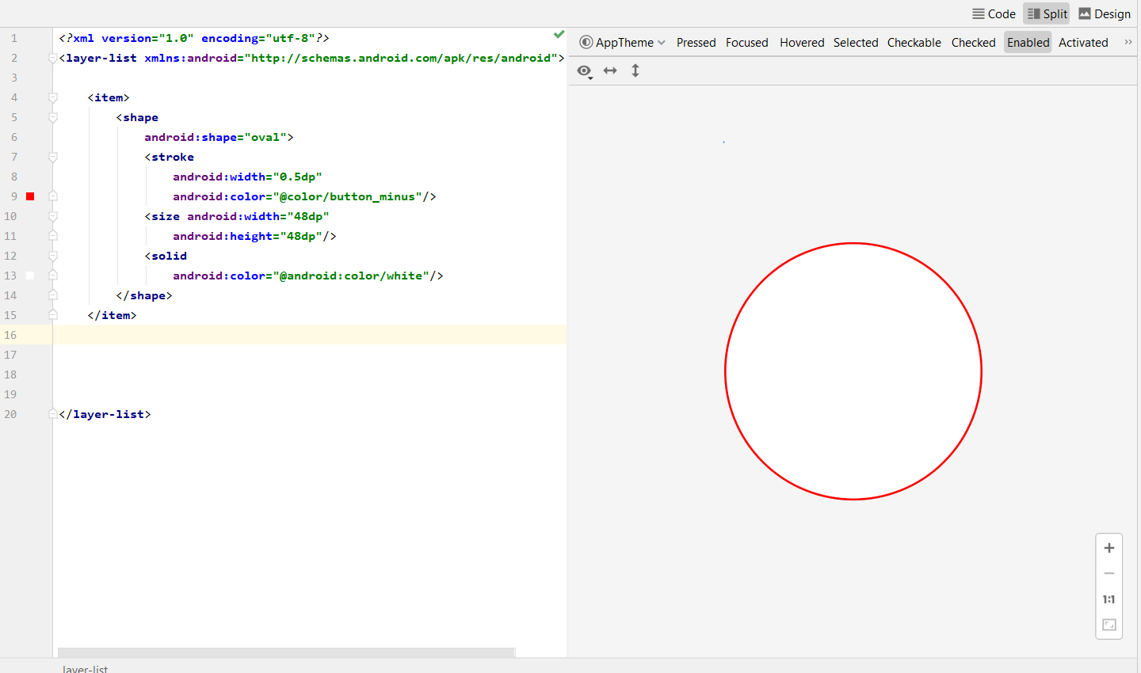Screen dimensions: 1141x673
Task: Collapse the item tag fold on line 4
Action: coord(53,97)
